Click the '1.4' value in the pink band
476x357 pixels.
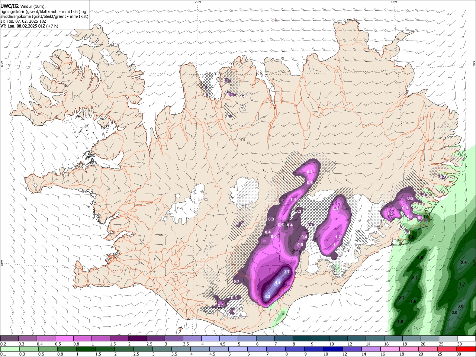293,200
